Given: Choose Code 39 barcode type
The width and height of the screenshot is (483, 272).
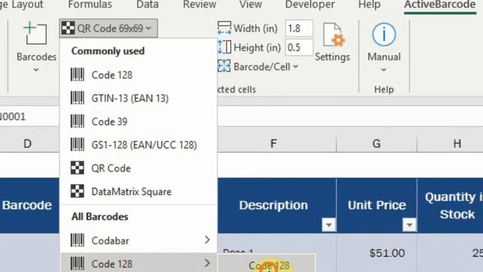Looking at the screenshot, I should click(x=139, y=122).
